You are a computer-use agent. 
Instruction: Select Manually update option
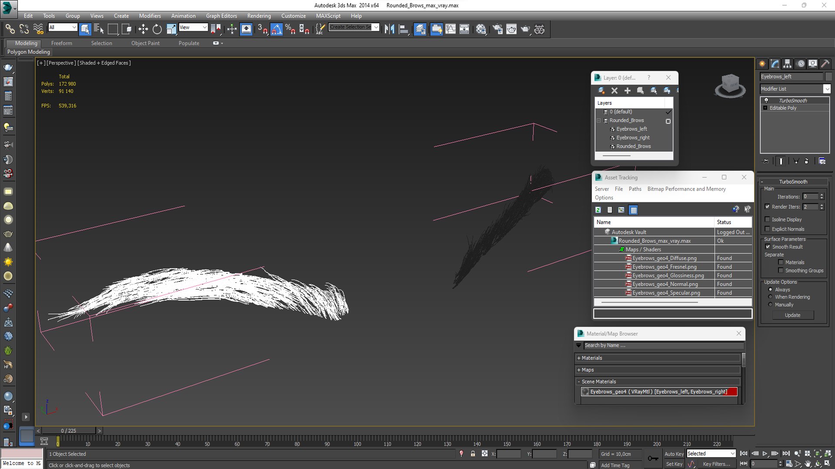click(x=770, y=304)
